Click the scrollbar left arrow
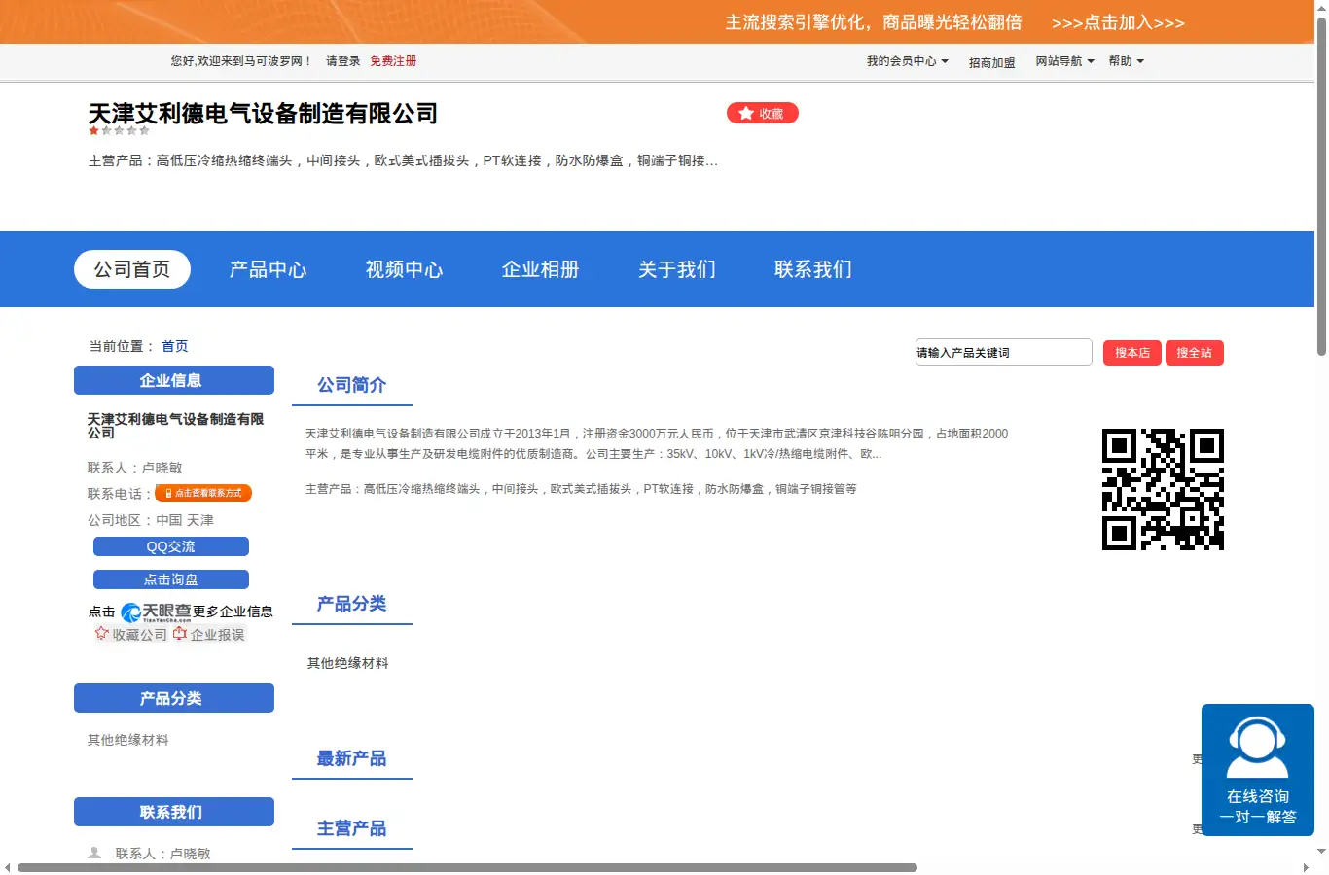Screen dimensions: 1329x875 click(x=8, y=867)
